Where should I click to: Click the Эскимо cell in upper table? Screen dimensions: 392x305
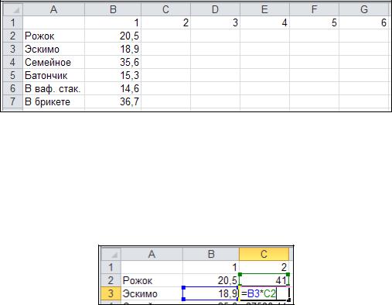(x=53, y=49)
